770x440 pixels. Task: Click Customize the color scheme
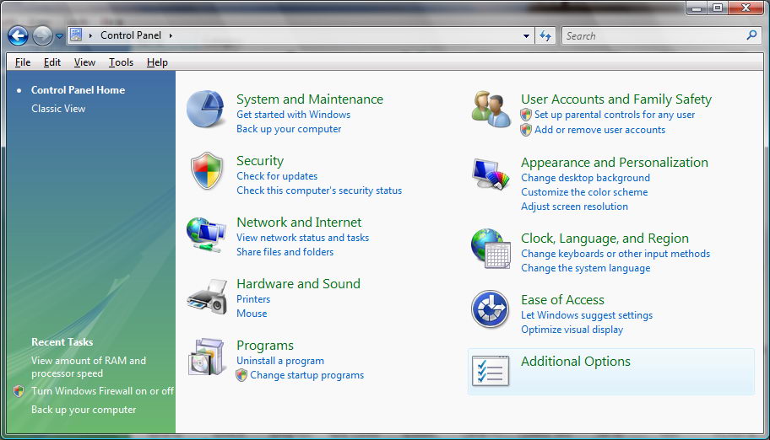click(x=584, y=192)
